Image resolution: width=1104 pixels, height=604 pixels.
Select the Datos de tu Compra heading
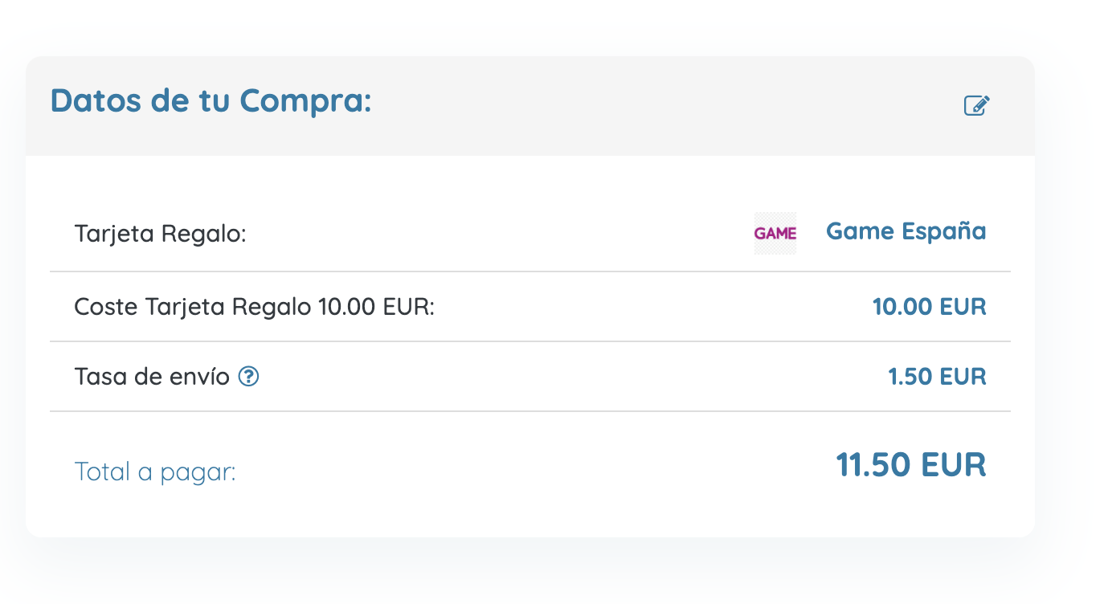211,101
